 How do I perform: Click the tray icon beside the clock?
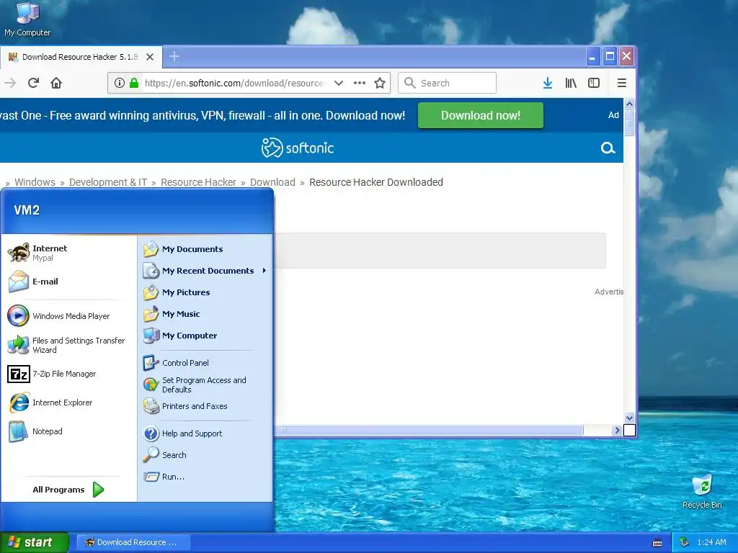click(685, 542)
